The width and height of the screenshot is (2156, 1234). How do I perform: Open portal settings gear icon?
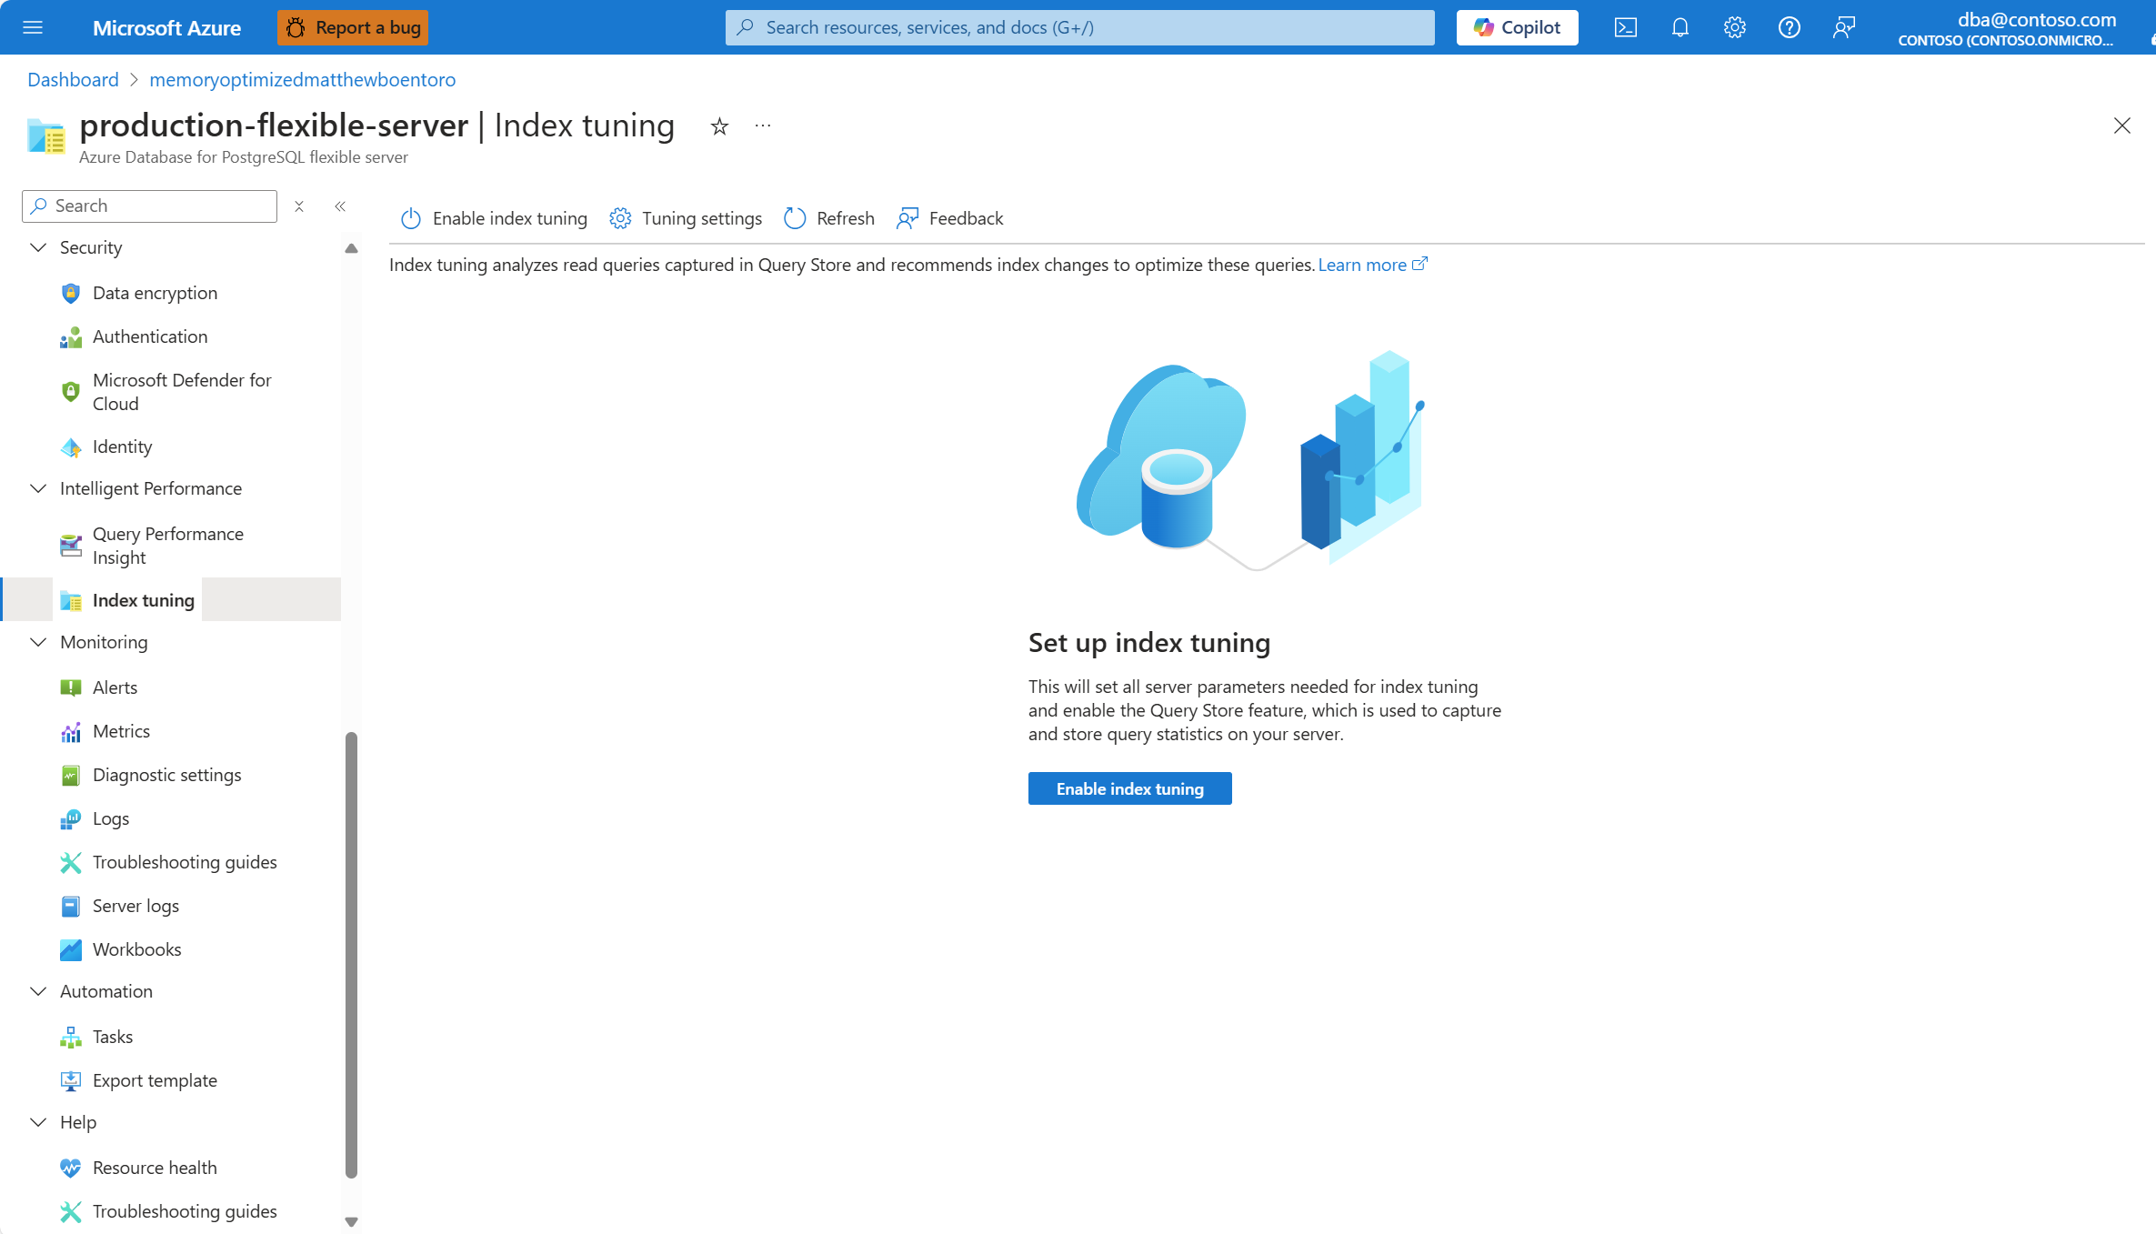1734,27
